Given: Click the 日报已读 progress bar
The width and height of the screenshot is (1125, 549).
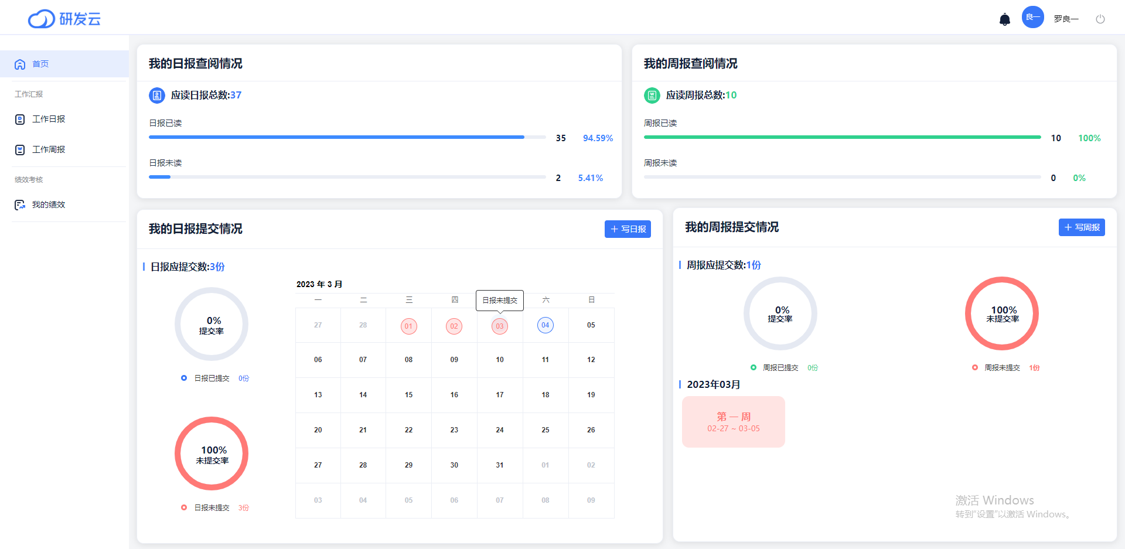Looking at the screenshot, I should click(x=347, y=137).
